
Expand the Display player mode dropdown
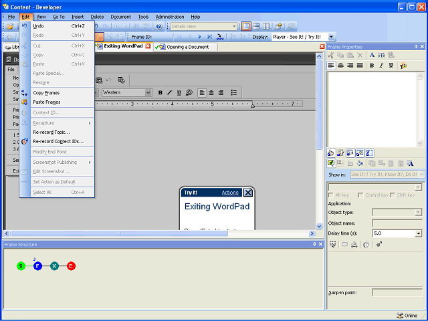tap(331, 37)
